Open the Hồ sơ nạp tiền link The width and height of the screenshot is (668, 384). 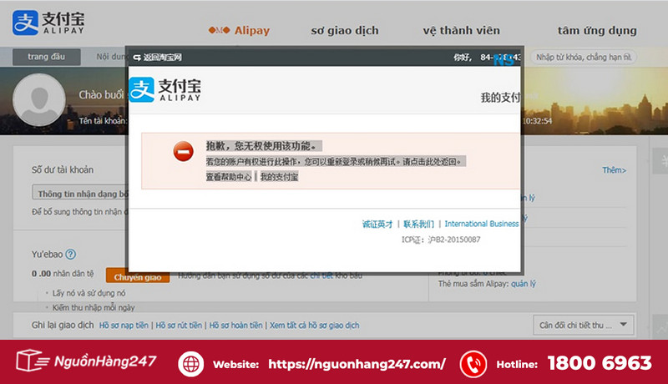(124, 326)
